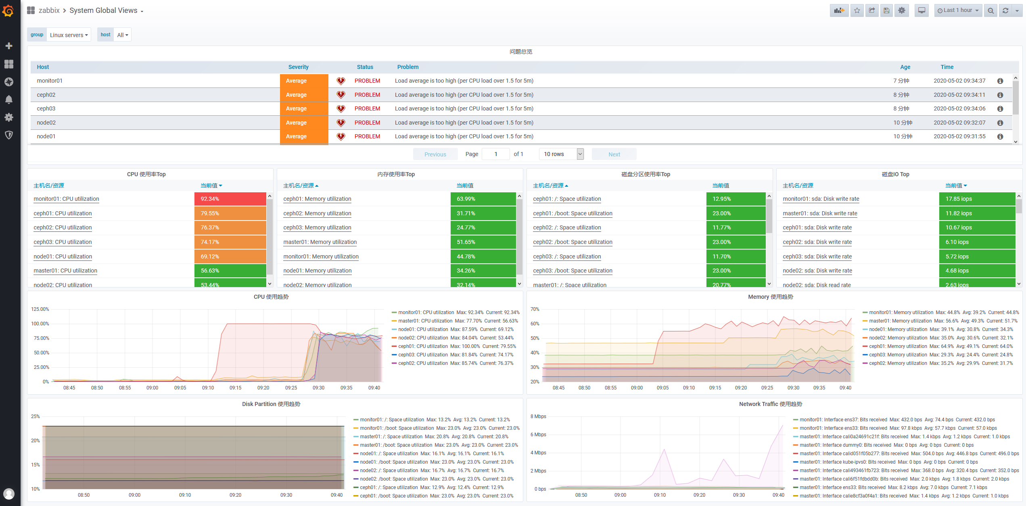The width and height of the screenshot is (1026, 506).
Task: Star this dashboard as favorite
Action: click(x=857, y=10)
